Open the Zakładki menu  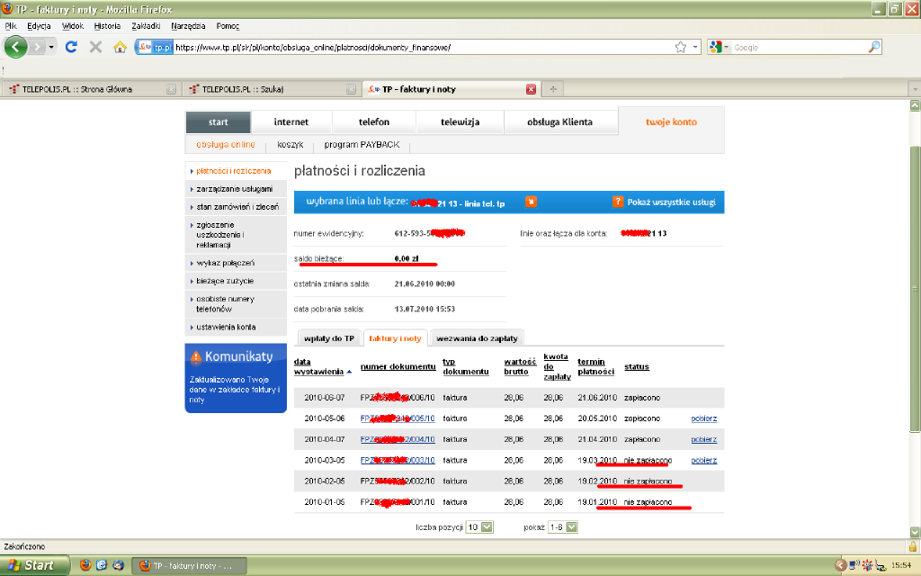pyautogui.click(x=146, y=26)
